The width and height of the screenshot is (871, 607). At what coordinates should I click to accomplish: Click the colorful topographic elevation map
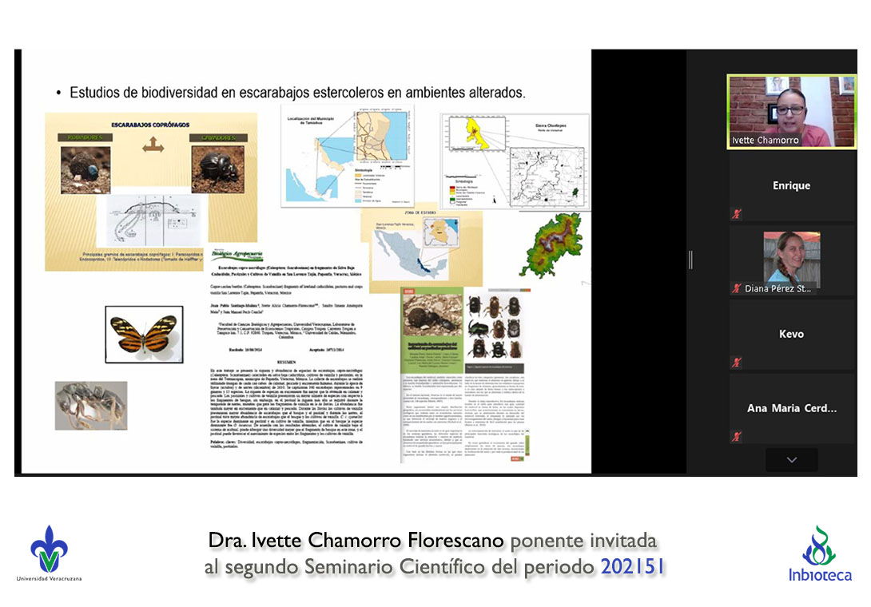(551, 244)
